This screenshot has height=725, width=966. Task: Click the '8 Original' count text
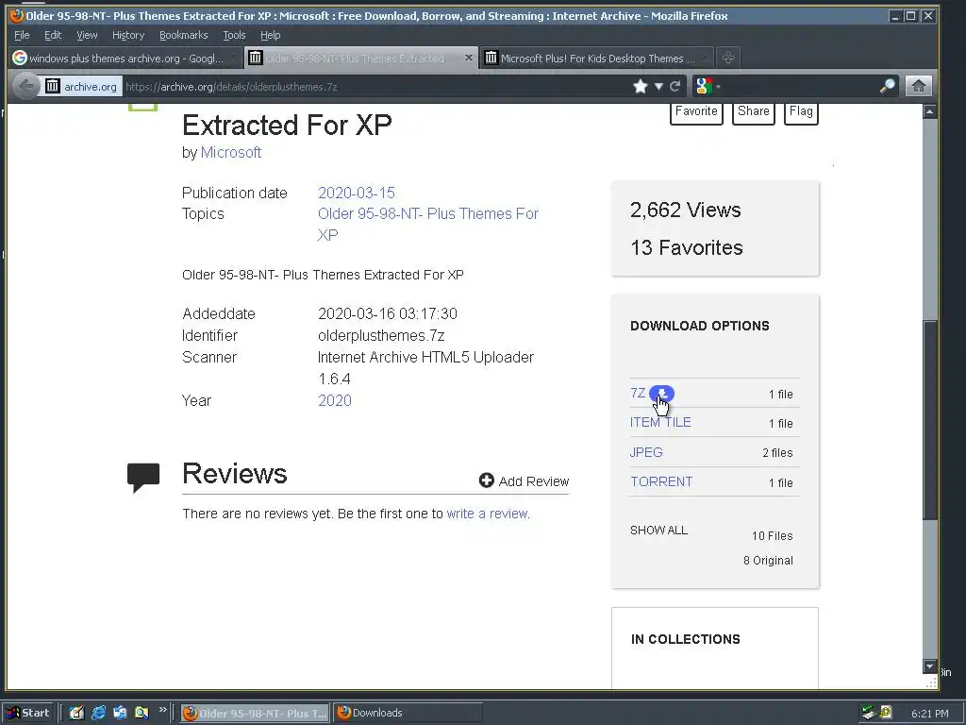pyautogui.click(x=768, y=561)
